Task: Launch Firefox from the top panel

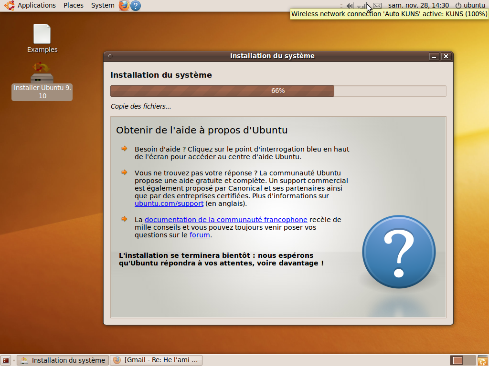Action: [124, 6]
